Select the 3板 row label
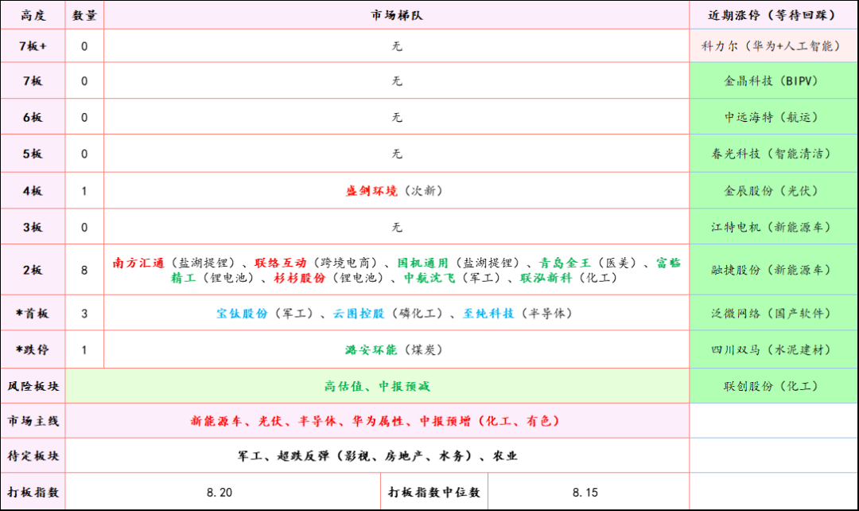 33,227
